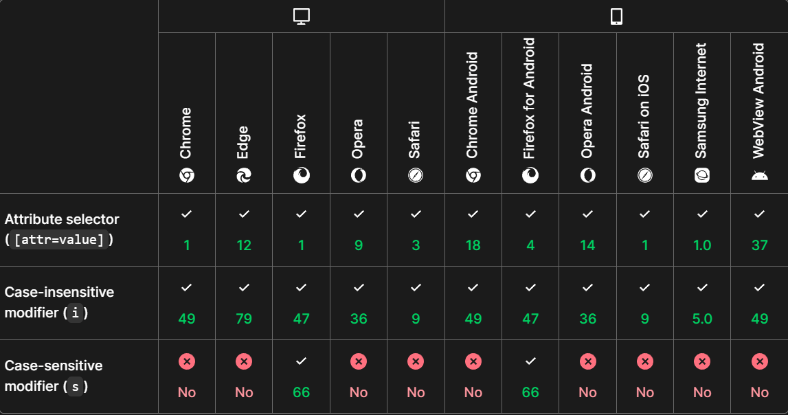The width and height of the screenshot is (788, 415).
Task: Click the Samsung Internet logo icon
Action: (x=701, y=176)
